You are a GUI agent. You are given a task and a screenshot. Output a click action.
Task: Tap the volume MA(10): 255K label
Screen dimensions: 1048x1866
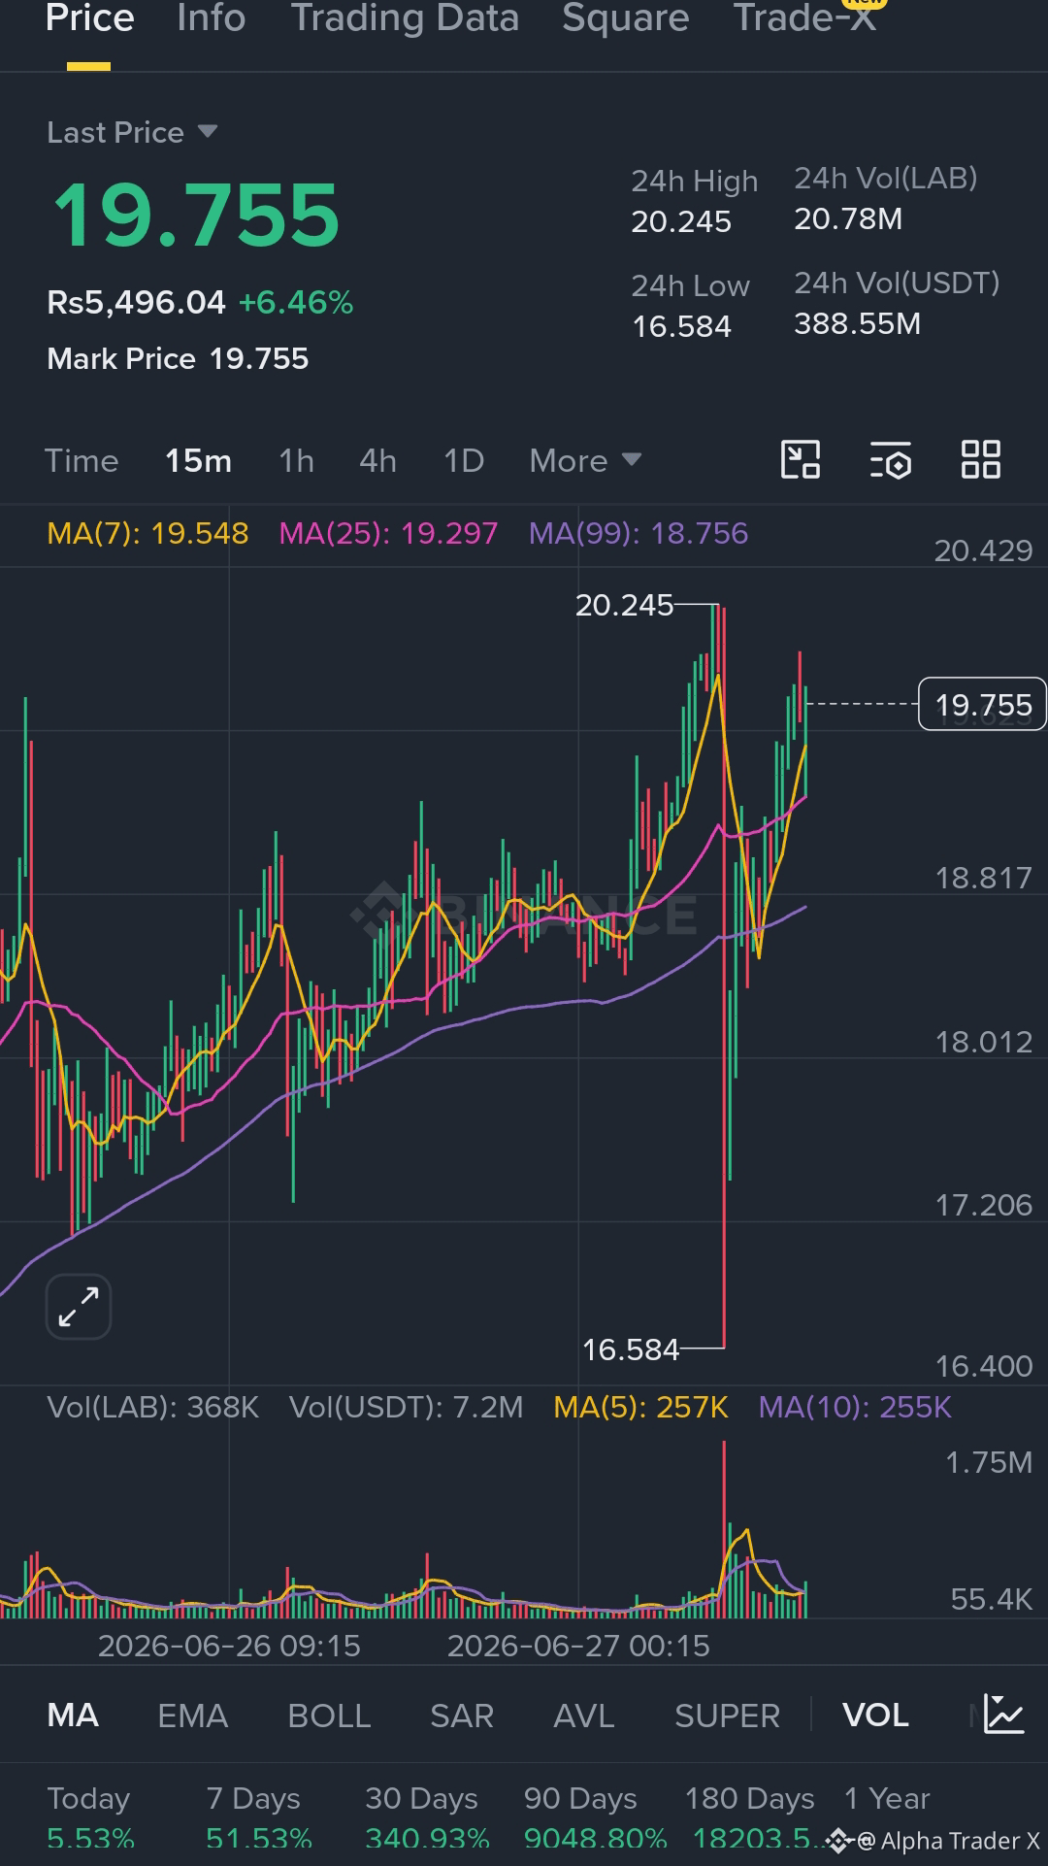855,1408
